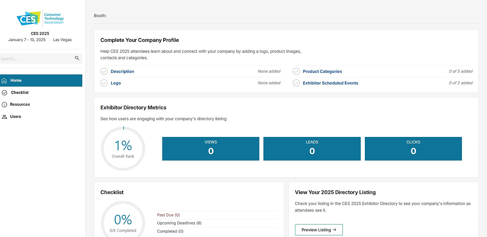This screenshot has width=487, height=237.
Task: Open the Users menu item
Action: coord(16,116)
